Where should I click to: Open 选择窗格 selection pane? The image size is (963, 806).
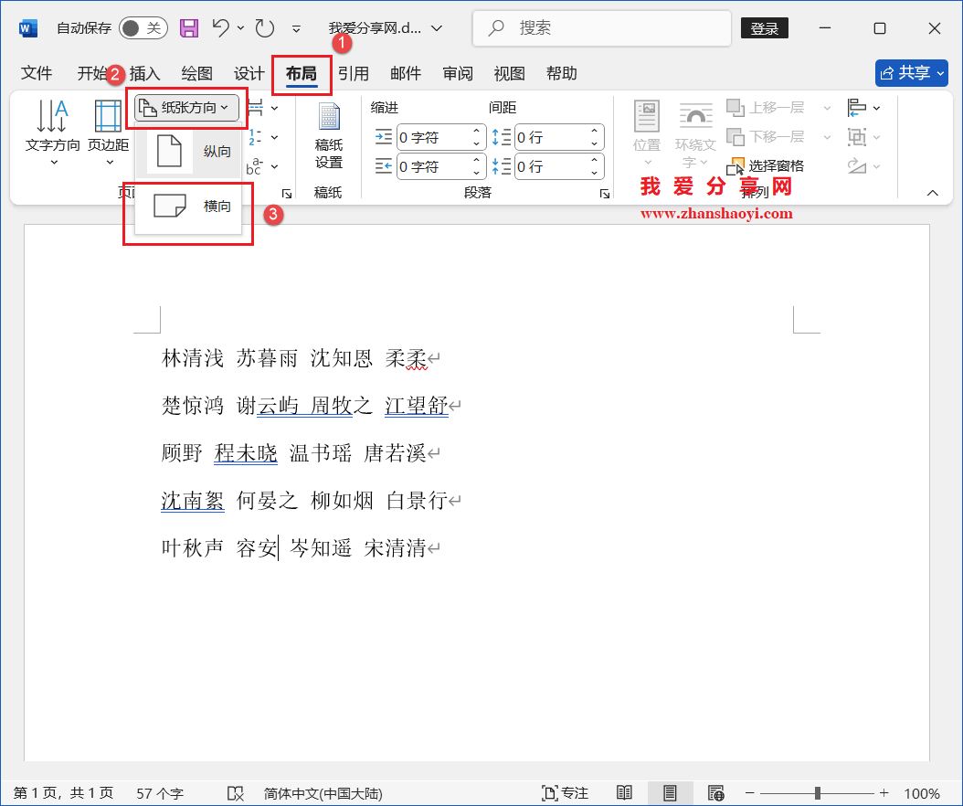[x=766, y=166]
